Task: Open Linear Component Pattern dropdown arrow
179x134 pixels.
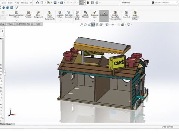Action: 16,20
